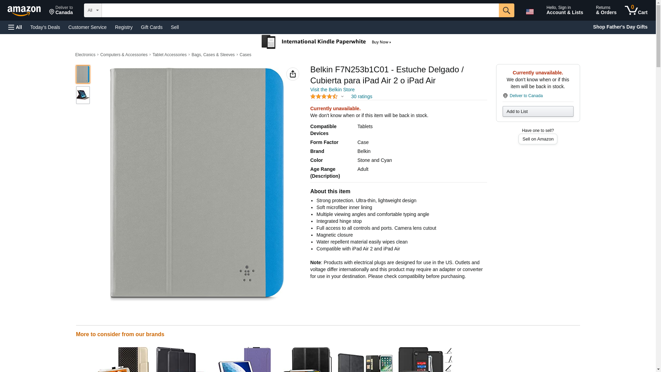The height and width of the screenshot is (372, 661).
Task: Open the 30 ratings link
Action: 361,97
